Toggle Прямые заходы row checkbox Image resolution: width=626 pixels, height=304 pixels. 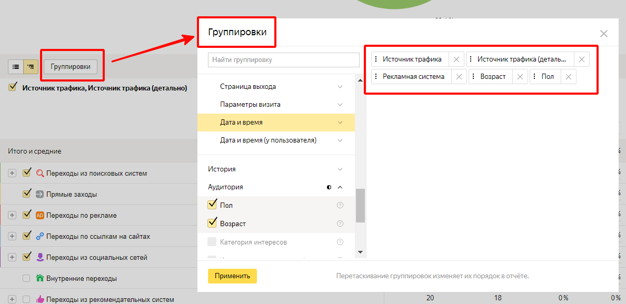pos(27,194)
